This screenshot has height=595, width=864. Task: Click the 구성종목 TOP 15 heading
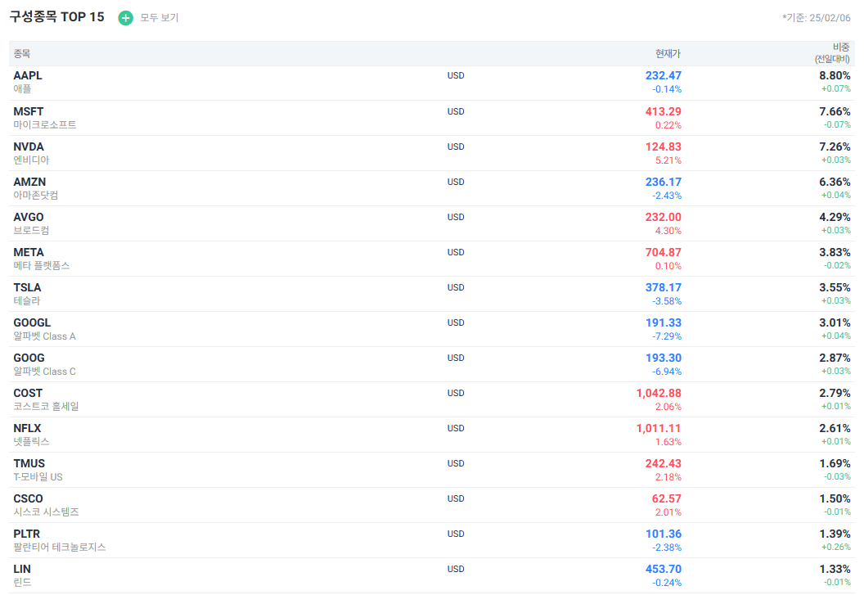click(x=56, y=17)
